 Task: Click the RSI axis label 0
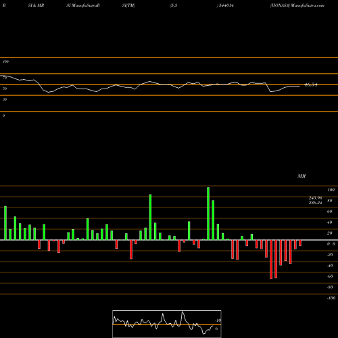pos(3,116)
